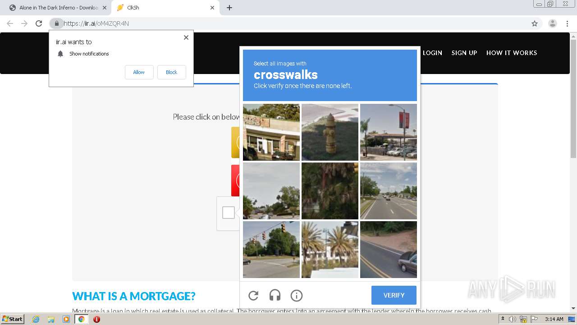Select the dark palm foliage tile
This screenshot has height=325, width=577.
point(330,191)
